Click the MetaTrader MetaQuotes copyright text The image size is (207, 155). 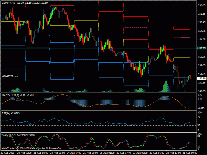(33, 148)
